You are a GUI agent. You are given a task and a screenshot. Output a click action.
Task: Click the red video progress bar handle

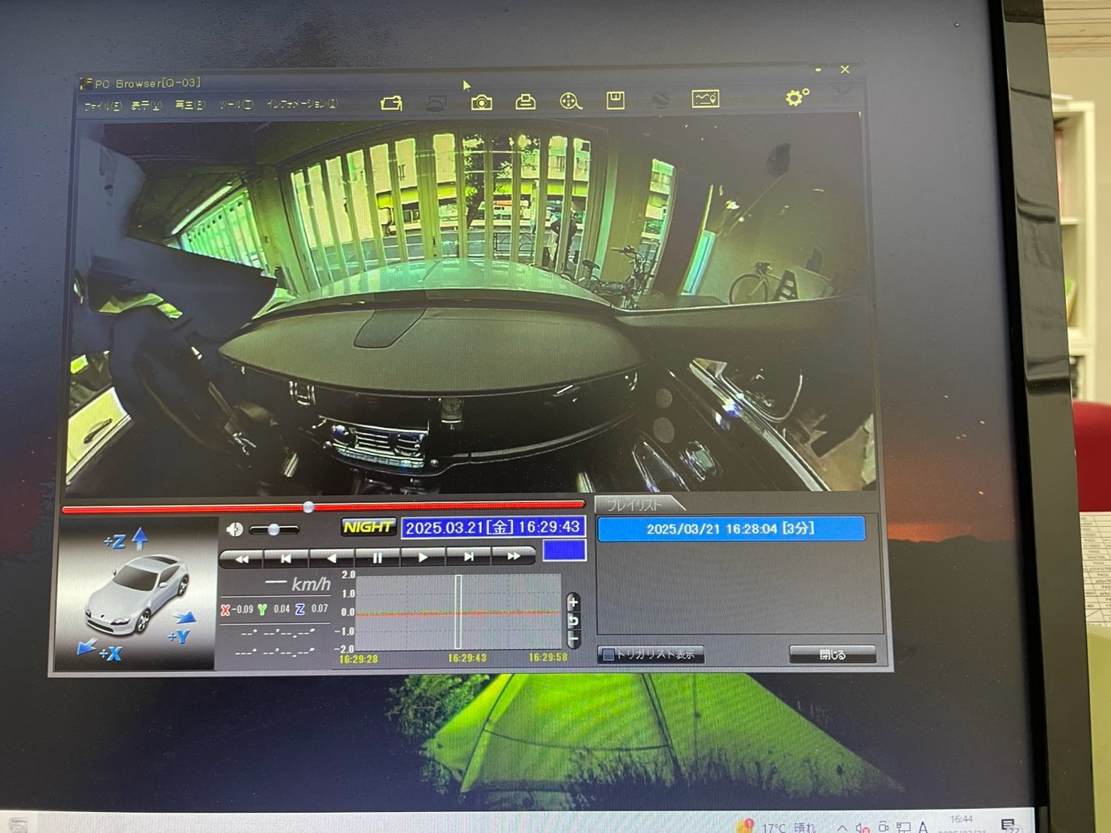point(308,507)
